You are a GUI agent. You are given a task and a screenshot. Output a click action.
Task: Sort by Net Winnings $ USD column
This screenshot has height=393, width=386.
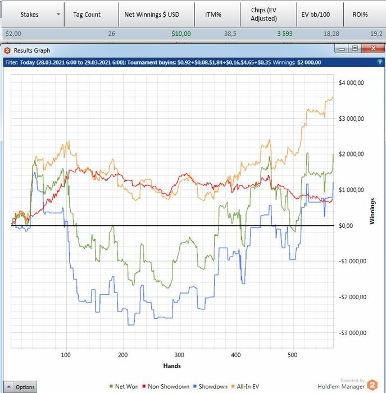pyautogui.click(x=152, y=15)
